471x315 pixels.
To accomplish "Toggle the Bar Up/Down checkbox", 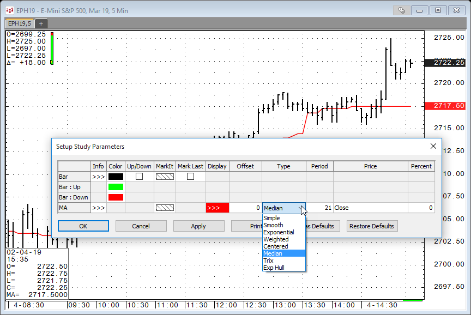I will 139,177.
